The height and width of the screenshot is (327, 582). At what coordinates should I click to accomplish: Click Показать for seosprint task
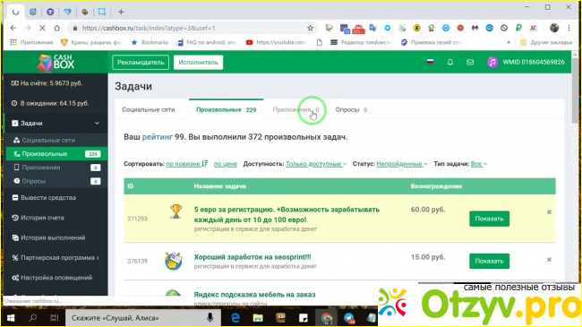click(489, 261)
